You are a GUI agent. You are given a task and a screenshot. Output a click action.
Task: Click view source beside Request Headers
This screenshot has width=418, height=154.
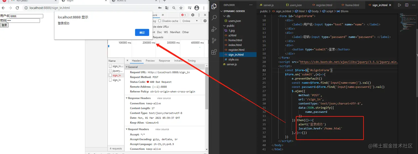tap(162, 129)
